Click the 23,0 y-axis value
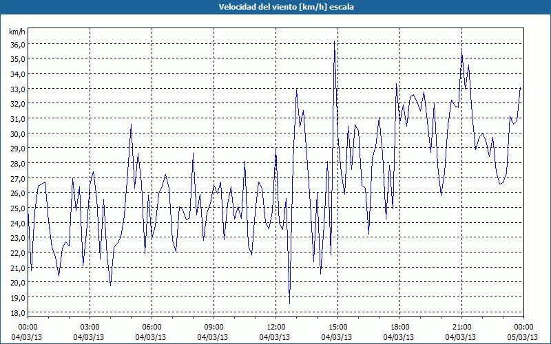551x344 pixels. click(17, 238)
